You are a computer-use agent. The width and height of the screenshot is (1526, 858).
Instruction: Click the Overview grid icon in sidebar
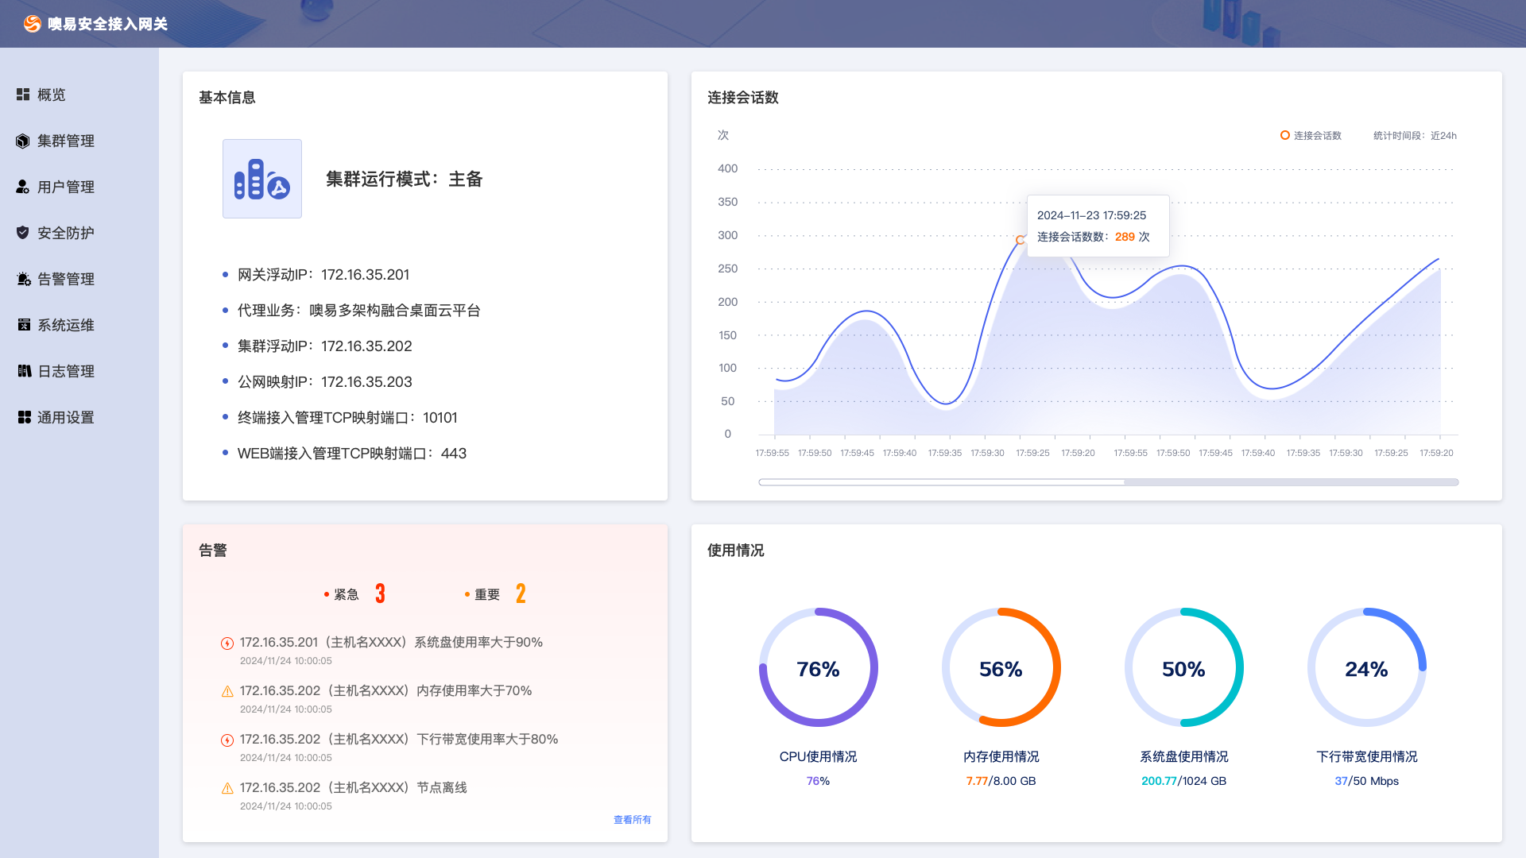click(23, 95)
